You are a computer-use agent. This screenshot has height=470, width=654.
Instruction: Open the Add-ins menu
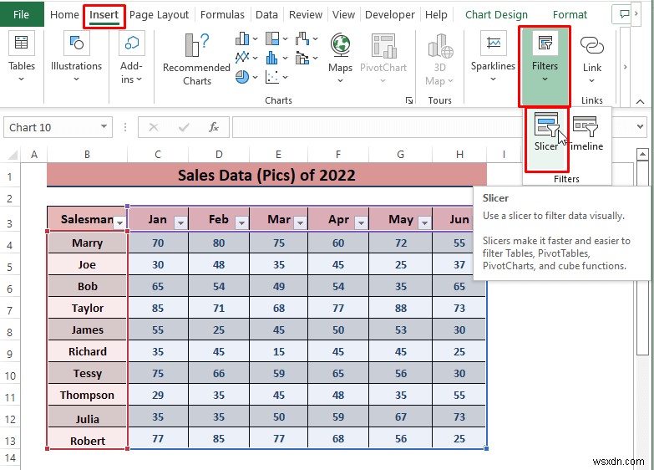[x=131, y=57]
